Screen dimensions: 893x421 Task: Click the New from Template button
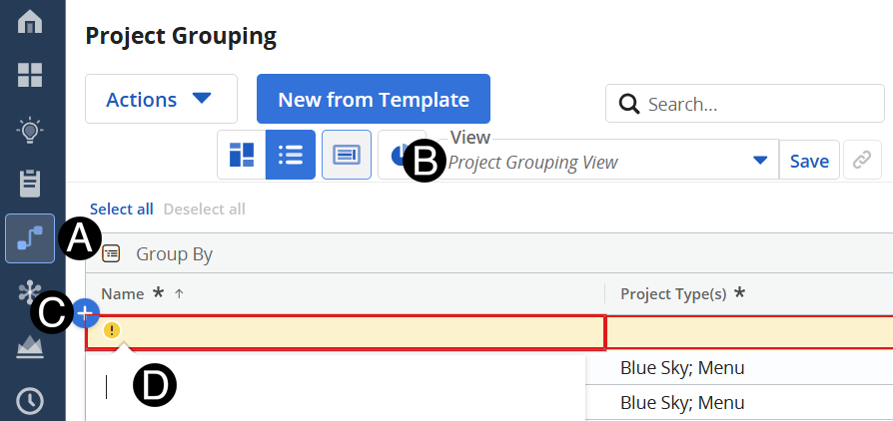[x=374, y=99]
